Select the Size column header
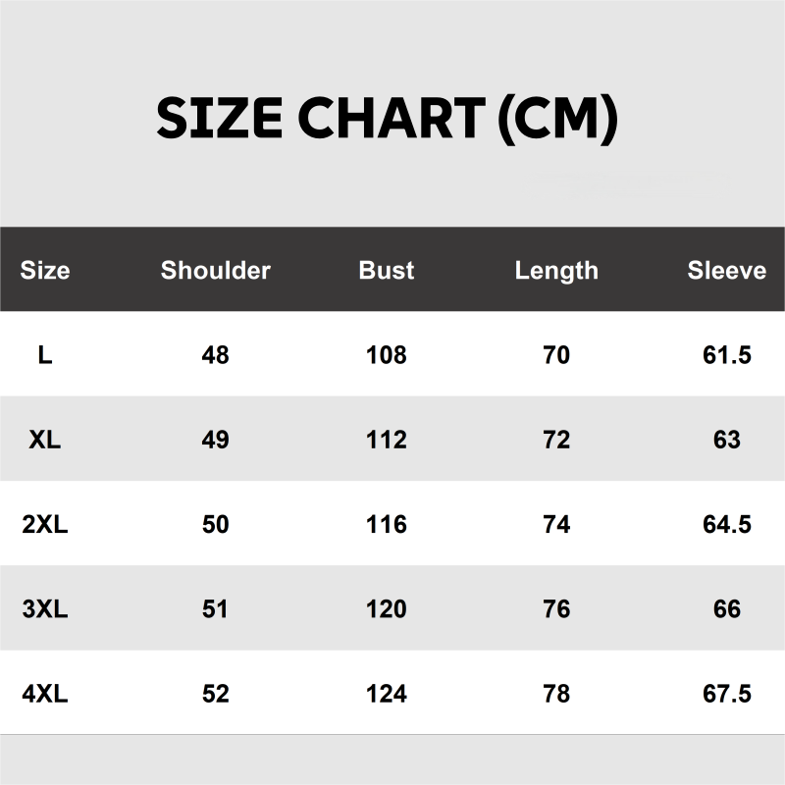The image size is (785, 785). tap(45, 270)
